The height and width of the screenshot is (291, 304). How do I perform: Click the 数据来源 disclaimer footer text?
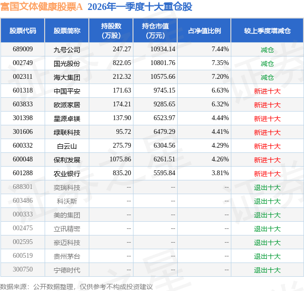[x=76, y=287]
